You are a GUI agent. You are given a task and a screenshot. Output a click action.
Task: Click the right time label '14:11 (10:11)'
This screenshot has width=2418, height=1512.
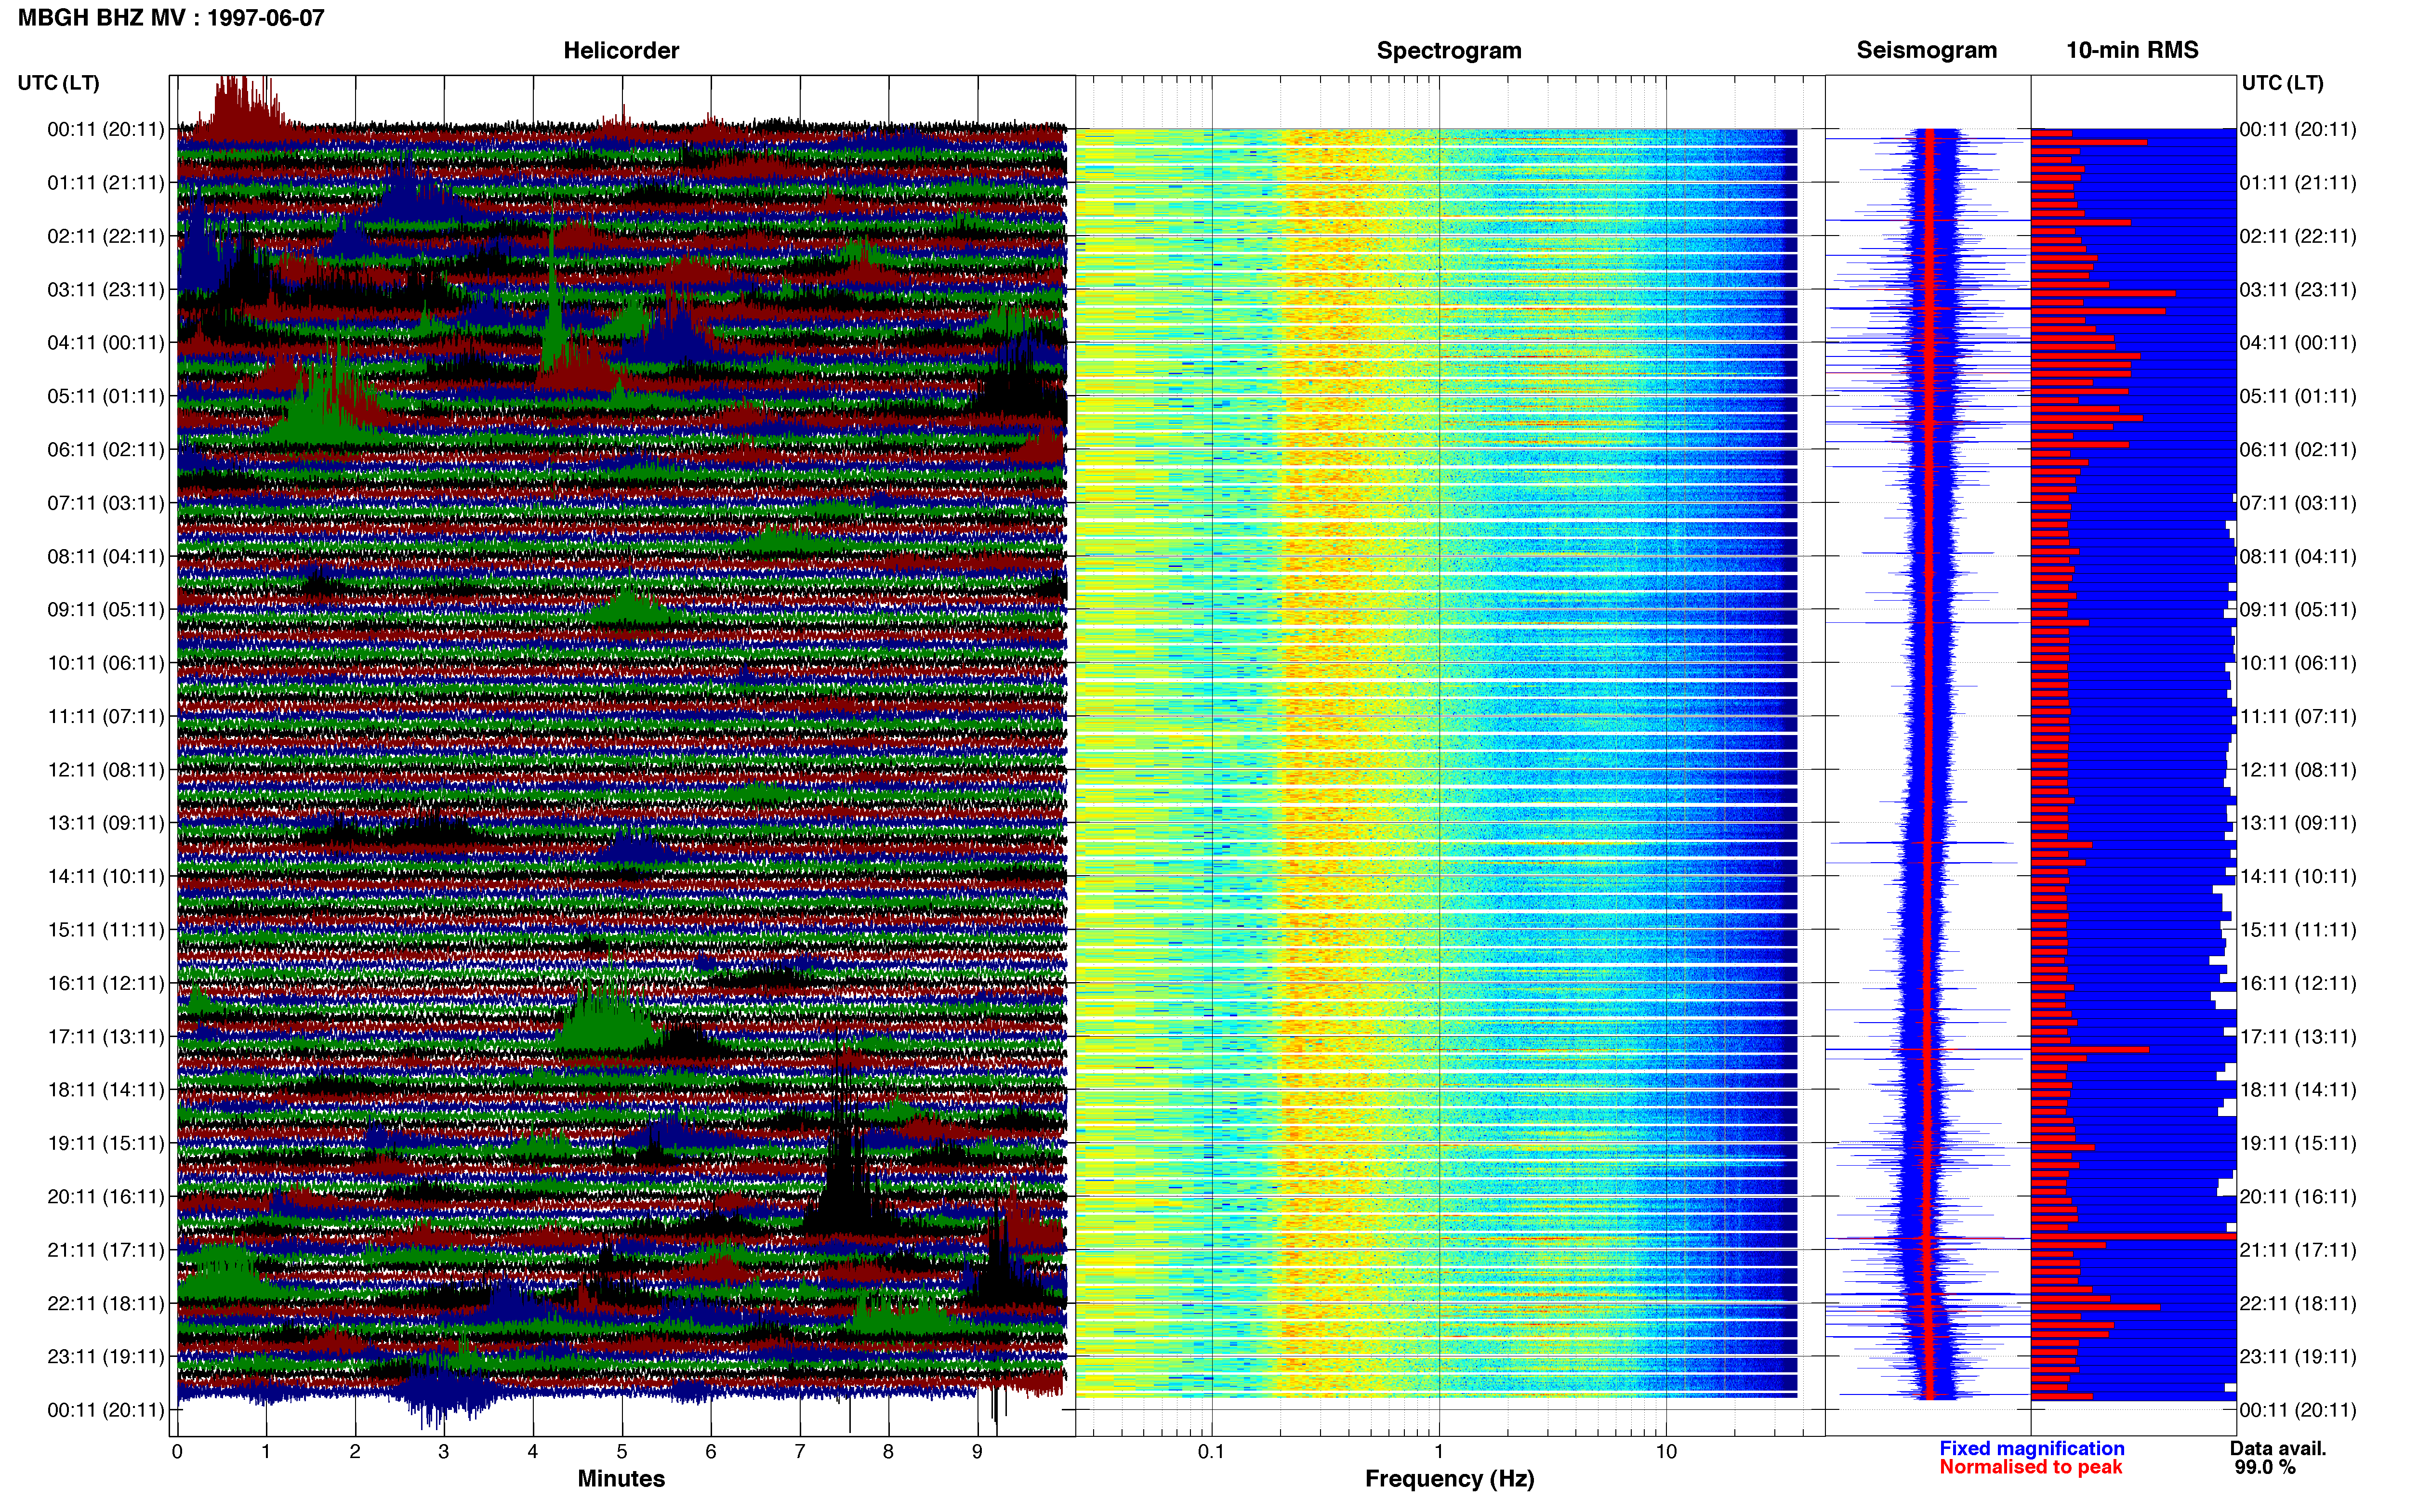(2298, 877)
